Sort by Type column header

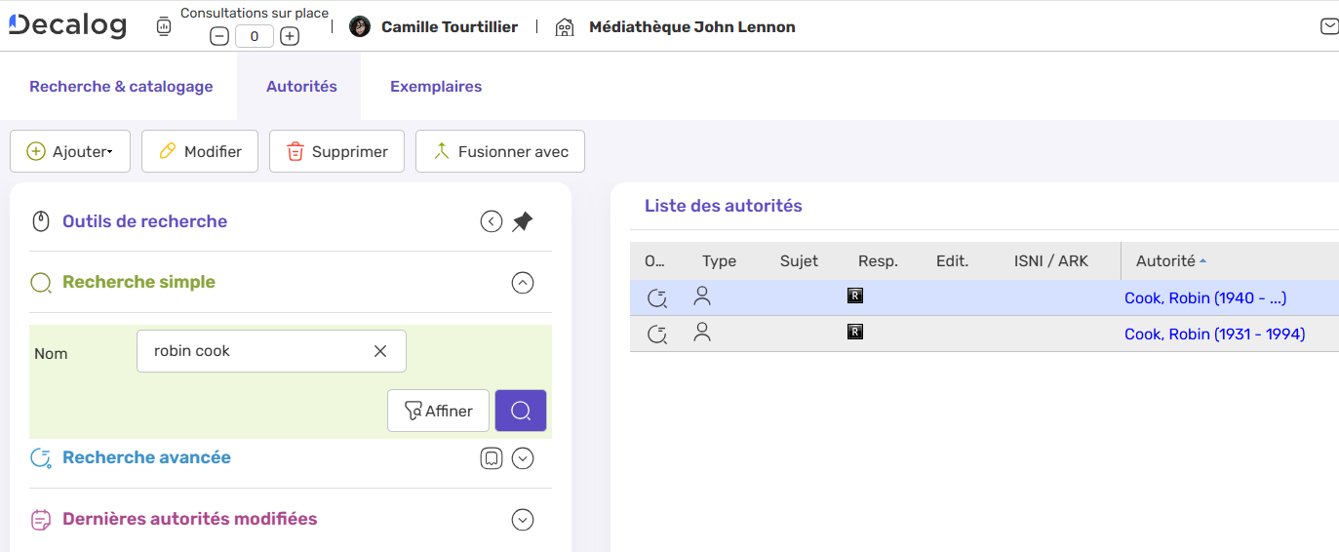point(719,260)
